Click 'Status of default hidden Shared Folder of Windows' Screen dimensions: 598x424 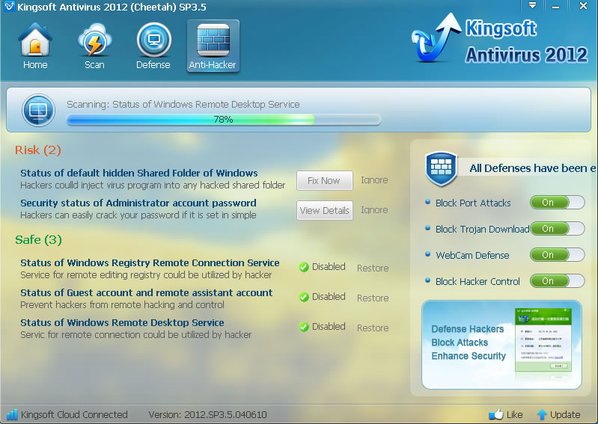pyautogui.click(x=139, y=173)
